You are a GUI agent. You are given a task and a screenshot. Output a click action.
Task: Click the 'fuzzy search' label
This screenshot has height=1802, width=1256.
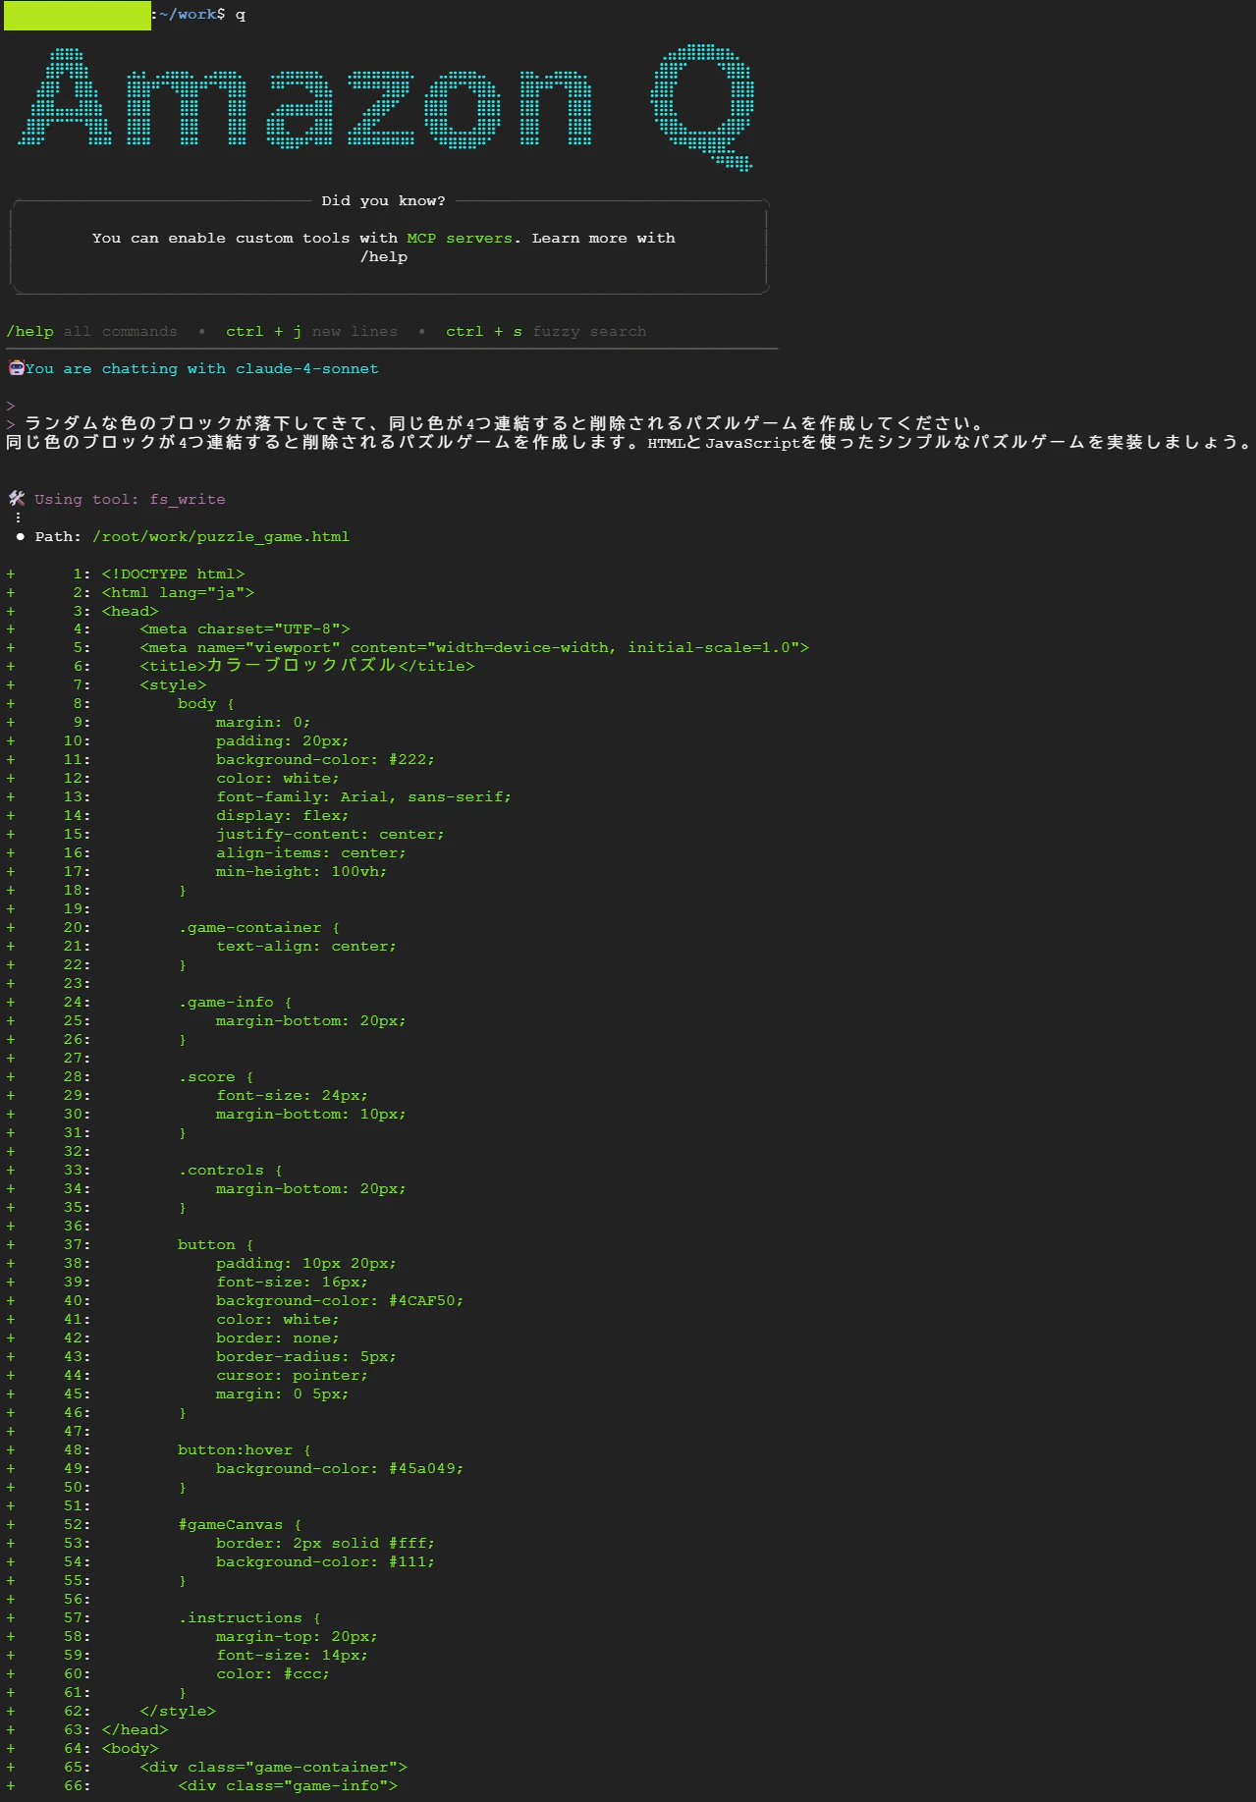(589, 331)
